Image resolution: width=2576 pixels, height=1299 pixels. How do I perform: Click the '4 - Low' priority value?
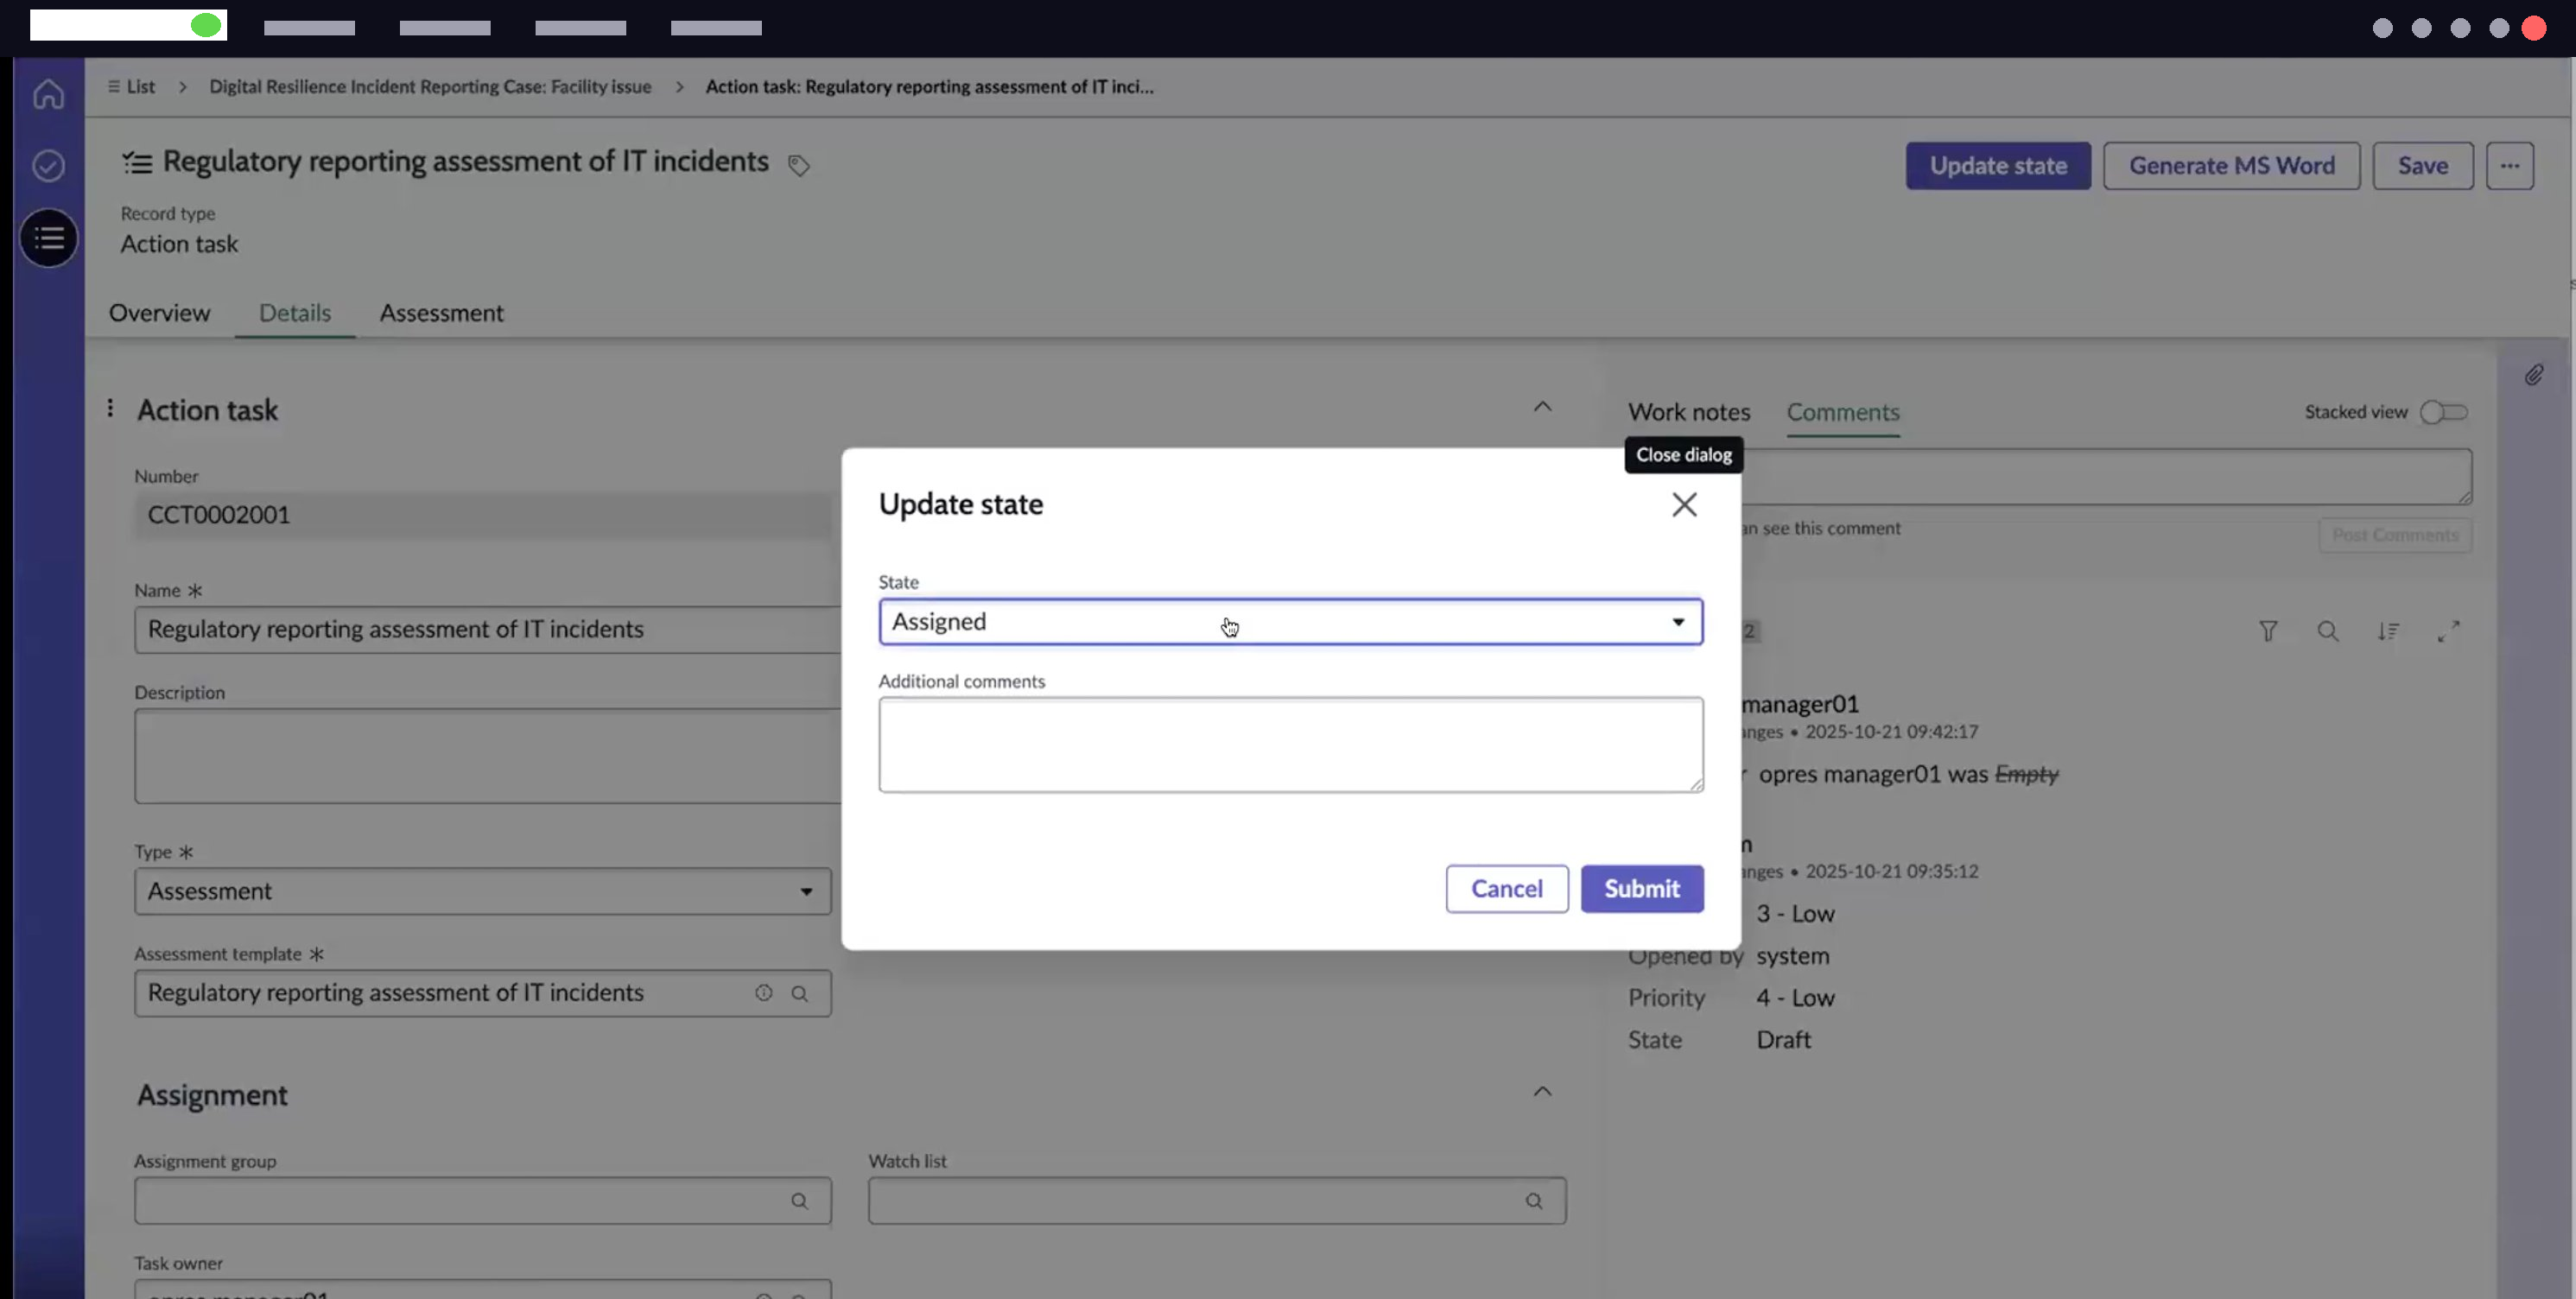click(x=1795, y=998)
